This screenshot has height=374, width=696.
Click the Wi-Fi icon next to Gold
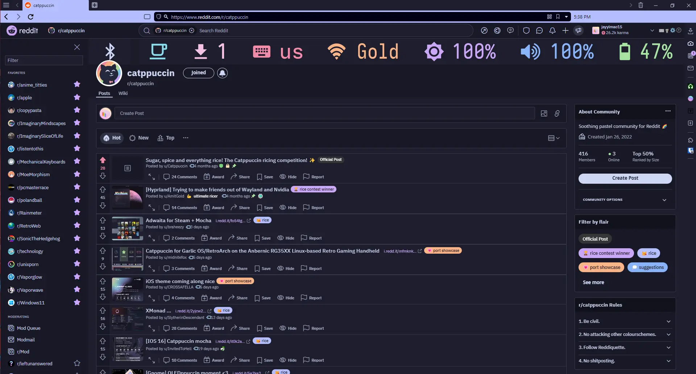click(x=336, y=51)
